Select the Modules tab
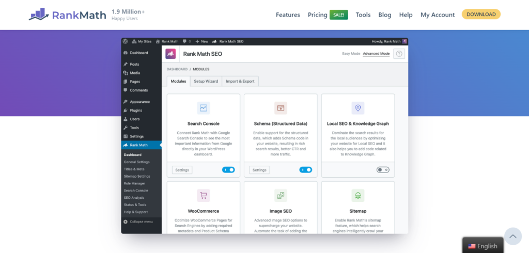Image resolution: width=529 pixels, height=253 pixels. [178, 81]
